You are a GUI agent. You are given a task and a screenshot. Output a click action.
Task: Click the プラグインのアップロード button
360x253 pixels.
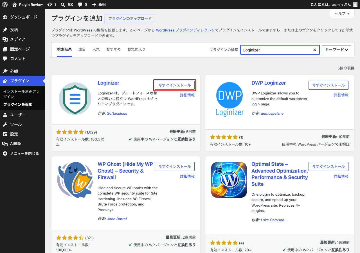point(130,19)
